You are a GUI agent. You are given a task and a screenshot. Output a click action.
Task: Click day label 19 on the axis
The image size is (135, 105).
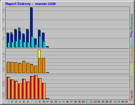point(79,102)
